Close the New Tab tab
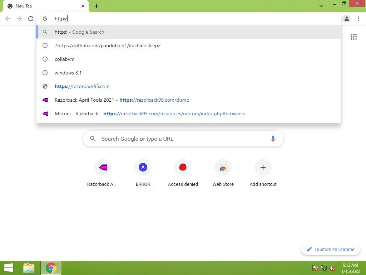 coord(83,6)
